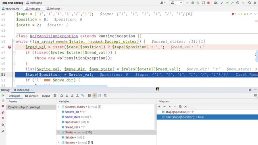Screen dimensions: 258x145
Task: Stop debugging in the debug sidebar
Action: pos(3,106)
